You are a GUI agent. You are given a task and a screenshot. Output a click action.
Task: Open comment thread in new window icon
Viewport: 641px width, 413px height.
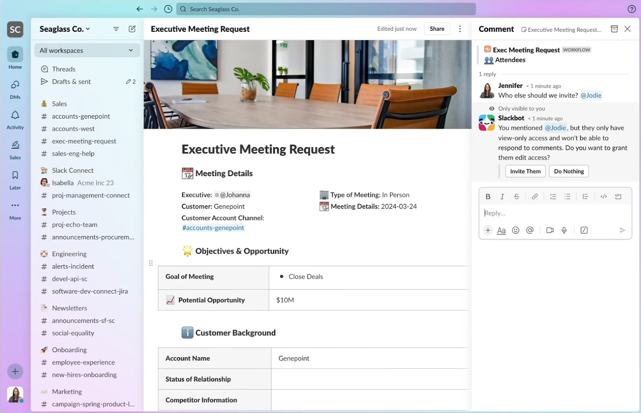coord(614,29)
